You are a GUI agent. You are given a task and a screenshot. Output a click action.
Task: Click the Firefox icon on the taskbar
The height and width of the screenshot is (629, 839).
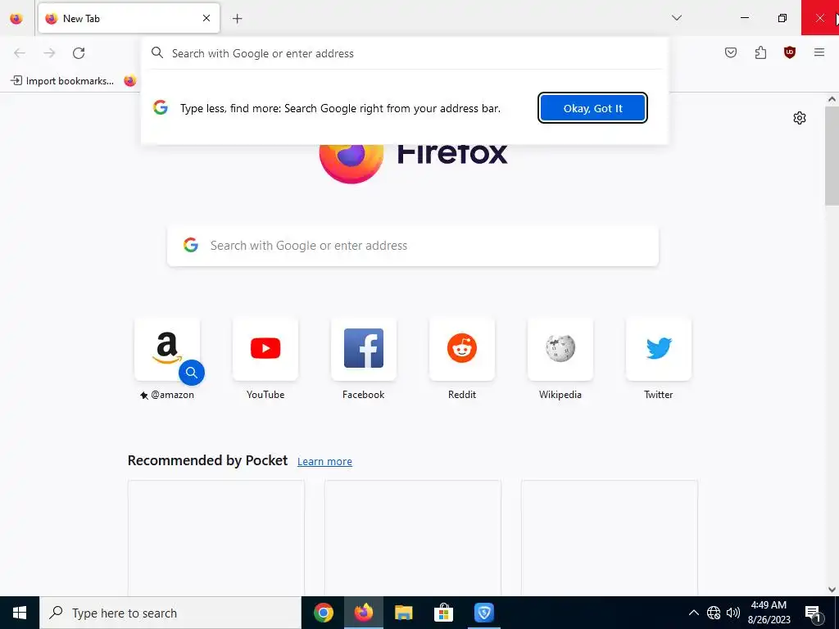tap(363, 613)
